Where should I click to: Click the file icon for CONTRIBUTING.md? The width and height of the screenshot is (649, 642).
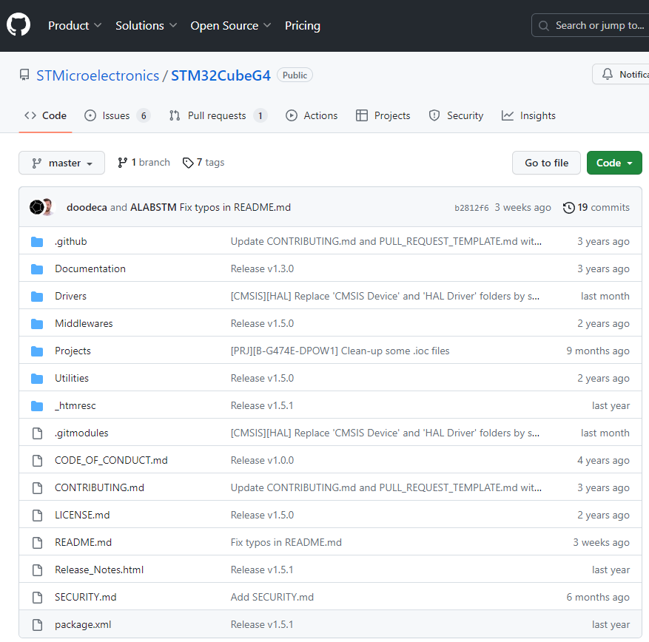pos(37,487)
